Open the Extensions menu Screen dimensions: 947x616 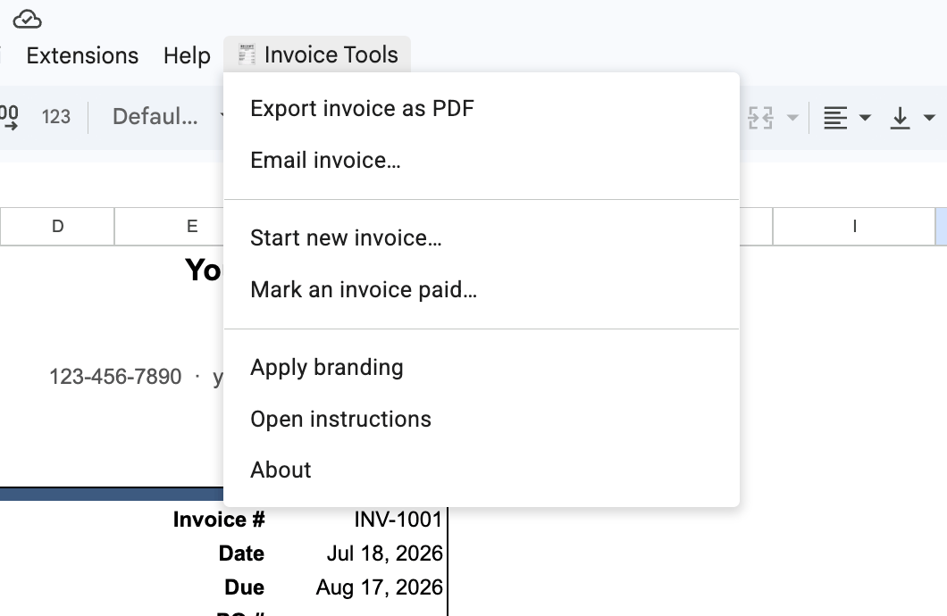click(82, 55)
